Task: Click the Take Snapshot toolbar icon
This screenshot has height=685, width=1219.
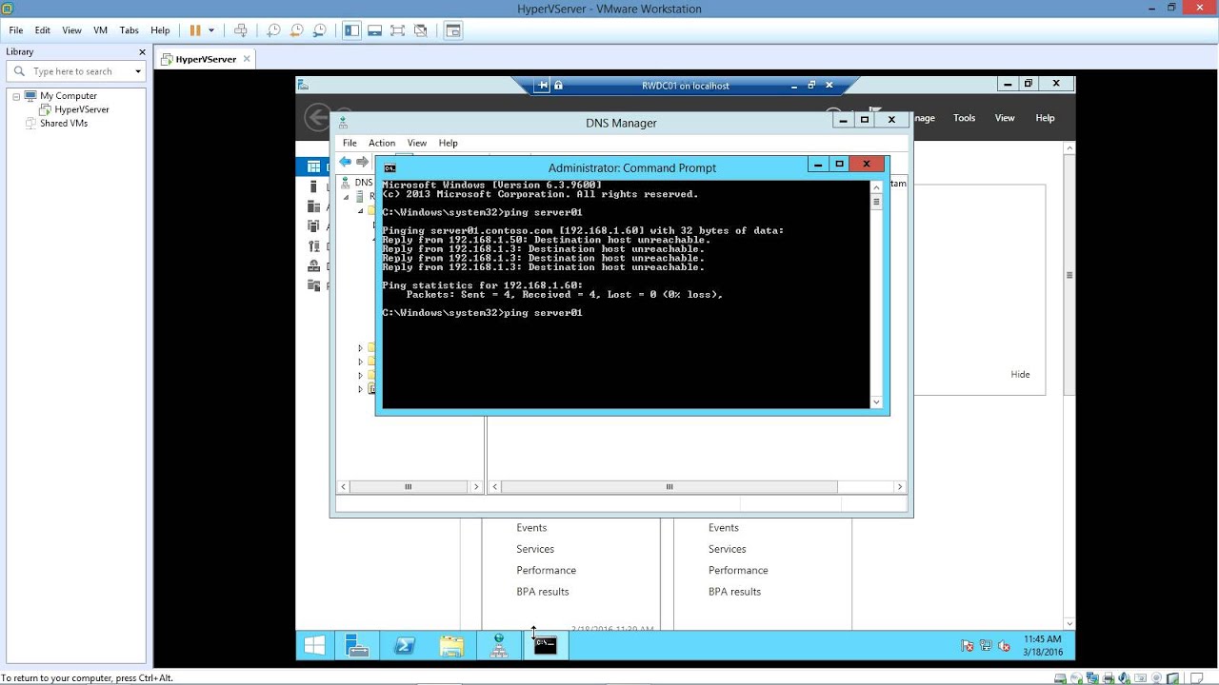Action: (x=273, y=30)
